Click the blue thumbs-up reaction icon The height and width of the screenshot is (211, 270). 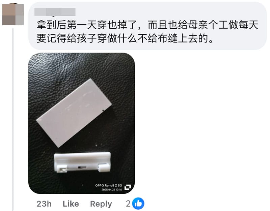[x=138, y=204]
